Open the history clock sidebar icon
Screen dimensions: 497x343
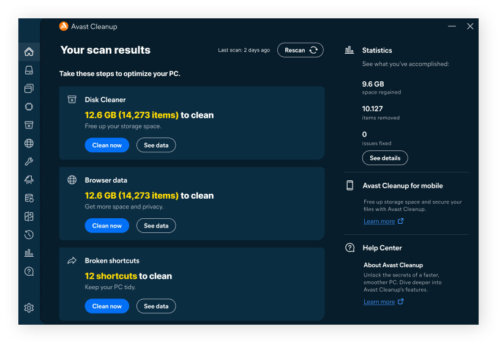pyautogui.click(x=29, y=235)
